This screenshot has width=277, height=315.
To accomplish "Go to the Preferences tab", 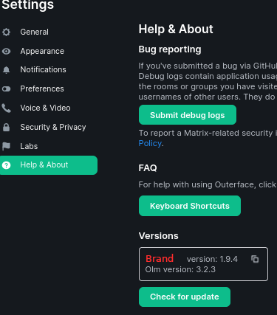I will point(49,89).
